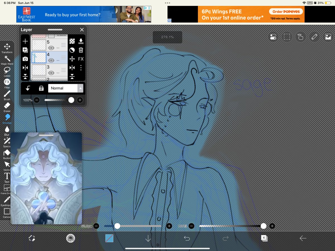Select the Bucket fill tool

coord(7,154)
